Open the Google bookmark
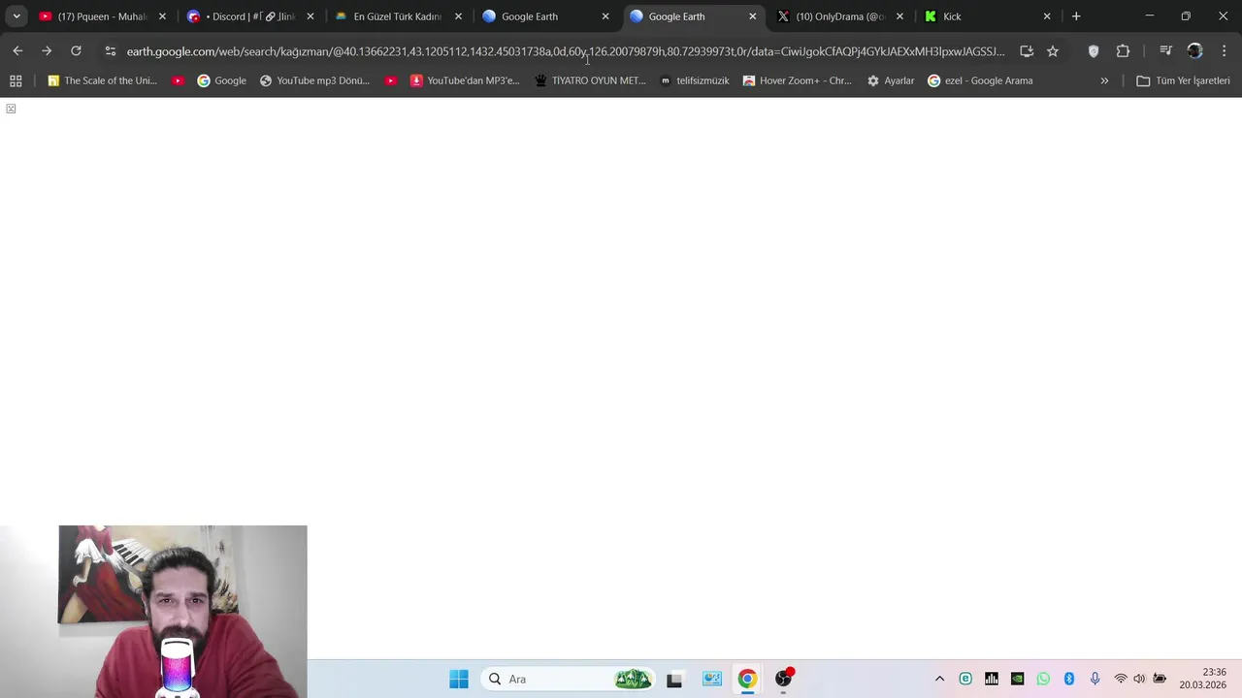Screen dimensions: 1242x698 [x=221, y=80]
